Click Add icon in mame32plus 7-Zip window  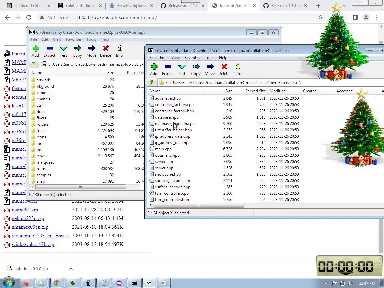point(36,48)
